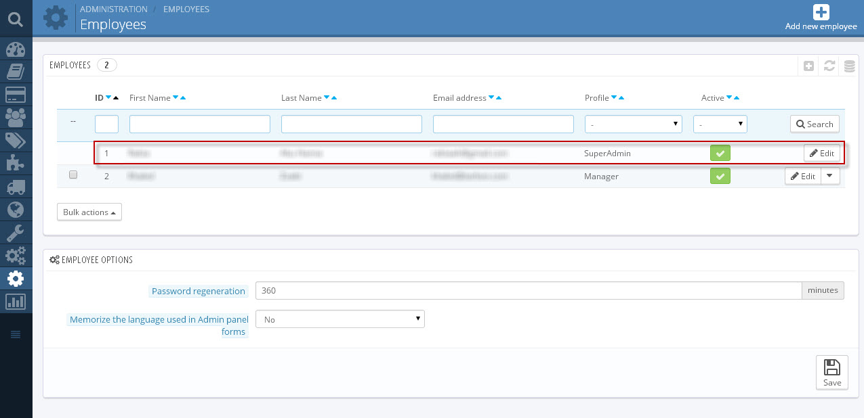
Task: Toggle active status of Manager employee
Action: pos(720,177)
